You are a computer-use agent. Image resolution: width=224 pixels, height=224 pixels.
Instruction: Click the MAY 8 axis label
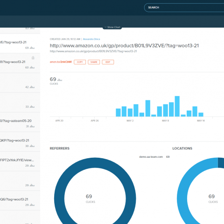point(165,121)
